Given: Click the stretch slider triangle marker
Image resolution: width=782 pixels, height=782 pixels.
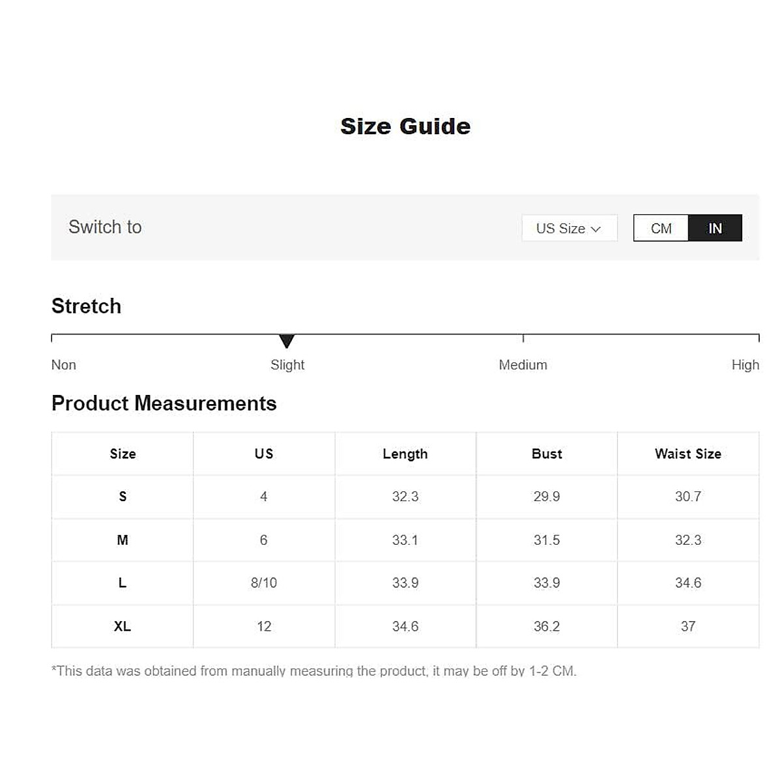Looking at the screenshot, I should point(287,341).
